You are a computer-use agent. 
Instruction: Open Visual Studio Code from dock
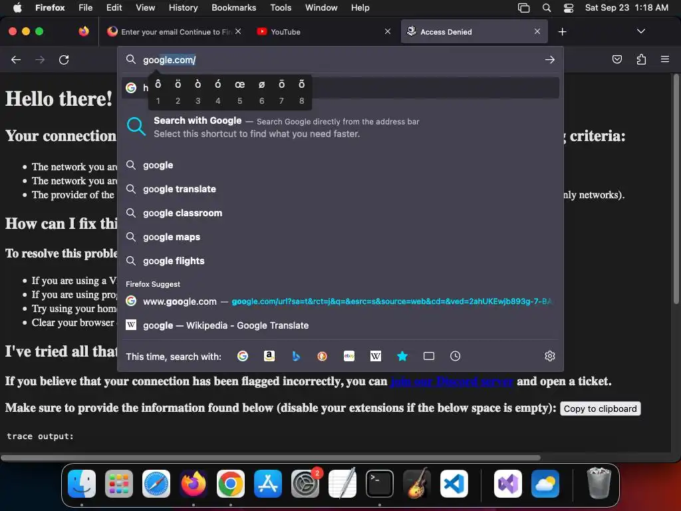(x=454, y=484)
